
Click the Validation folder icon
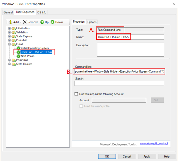pos(14,32)
